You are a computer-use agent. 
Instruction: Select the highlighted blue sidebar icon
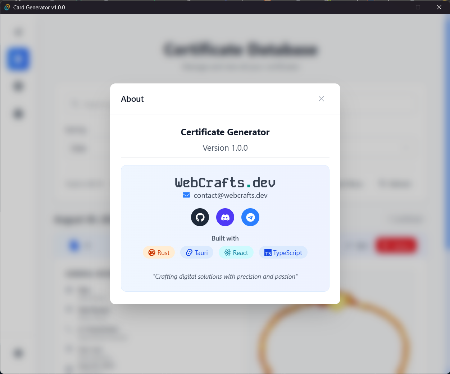(x=18, y=59)
